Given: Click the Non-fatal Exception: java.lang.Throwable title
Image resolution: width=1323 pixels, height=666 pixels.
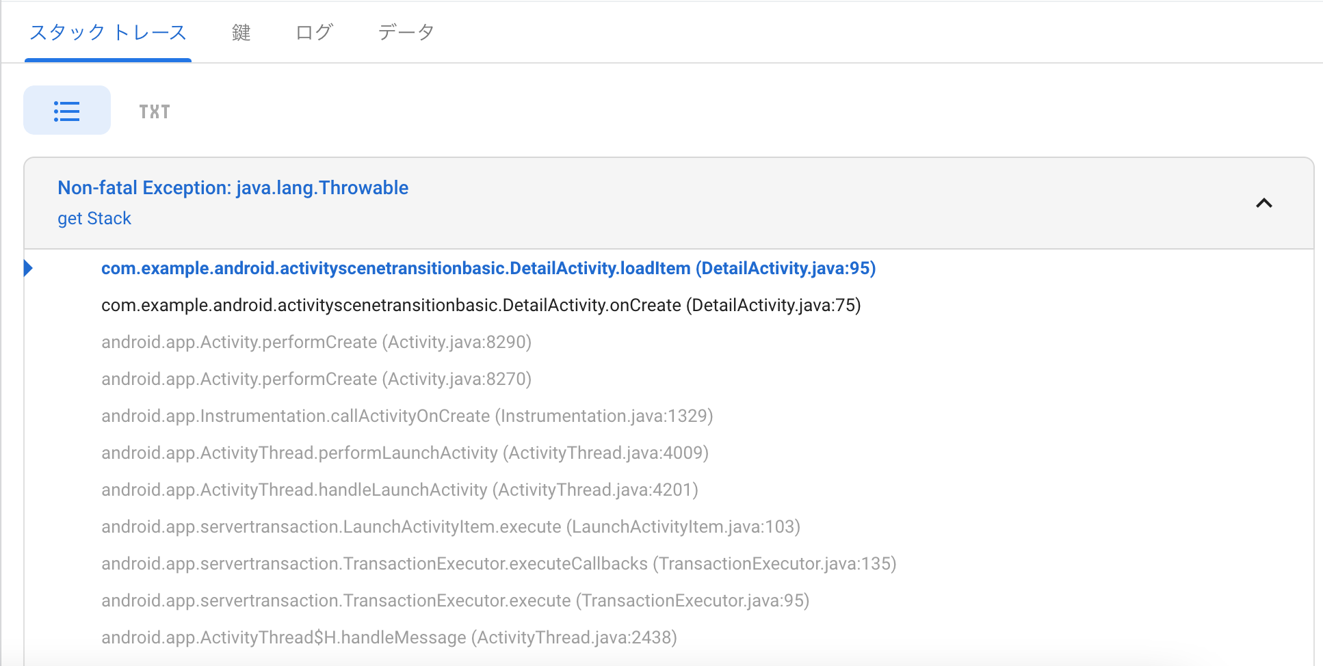Looking at the screenshot, I should (x=233, y=187).
